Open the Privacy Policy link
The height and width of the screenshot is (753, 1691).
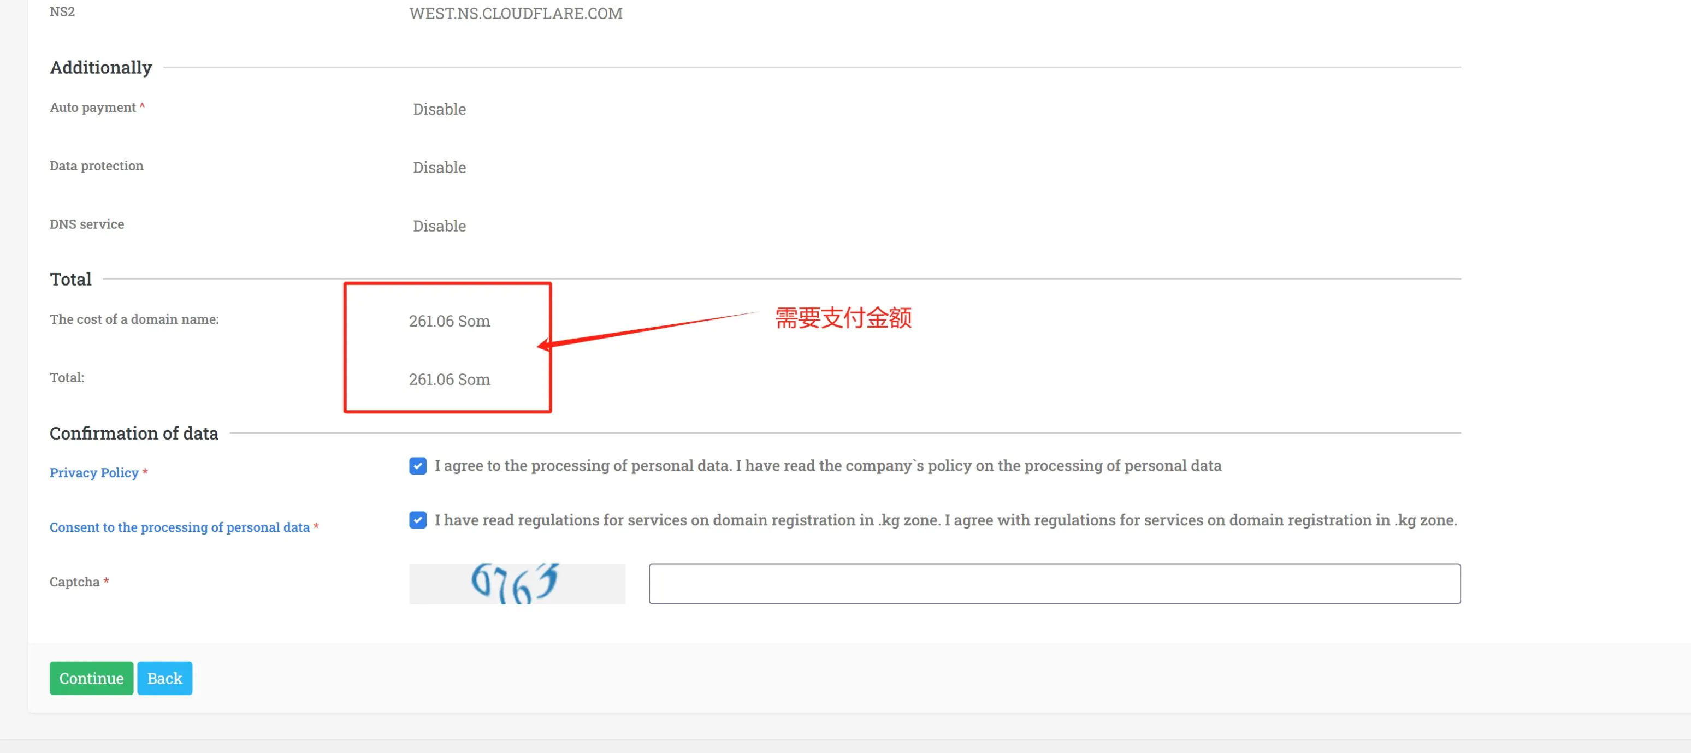click(94, 473)
